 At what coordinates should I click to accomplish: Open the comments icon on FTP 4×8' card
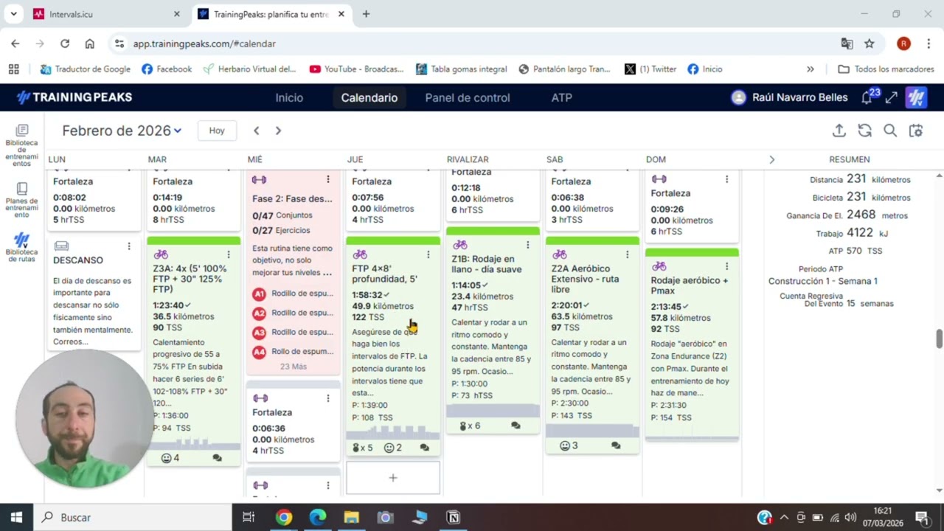click(424, 448)
